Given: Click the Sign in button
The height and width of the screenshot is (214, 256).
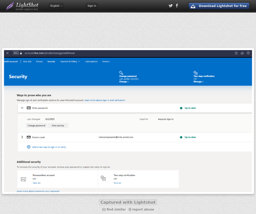Looking at the screenshot, I should coord(92,6).
